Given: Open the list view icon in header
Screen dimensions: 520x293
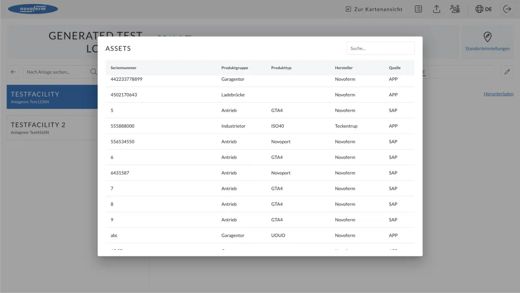Looking at the screenshot, I should [418, 9].
